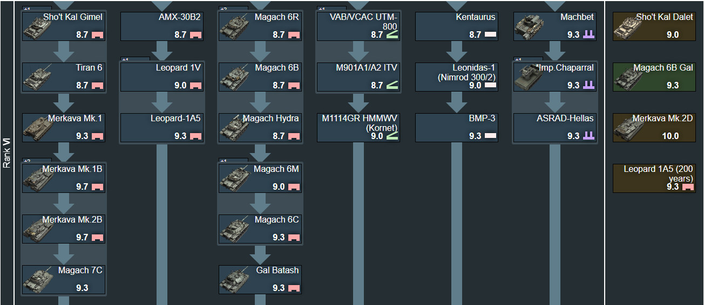Click the 9.7 rating on Merkava Mk.2B
704x305 pixels.
(x=82, y=238)
